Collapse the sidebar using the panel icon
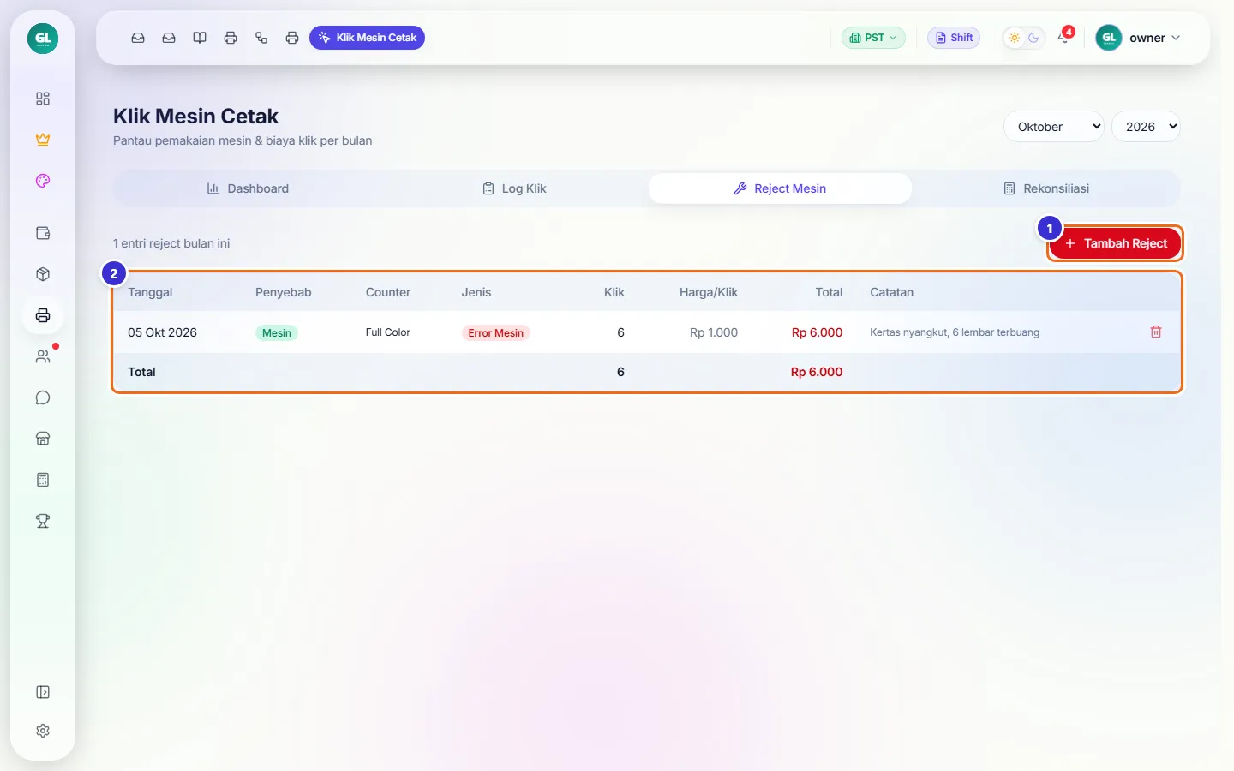1234x771 pixels. 43,692
